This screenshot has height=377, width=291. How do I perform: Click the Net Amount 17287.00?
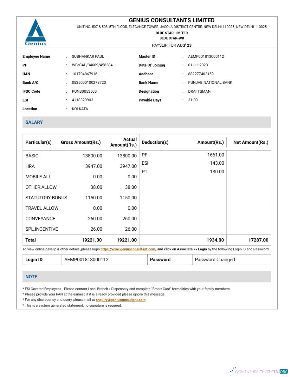click(x=258, y=240)
